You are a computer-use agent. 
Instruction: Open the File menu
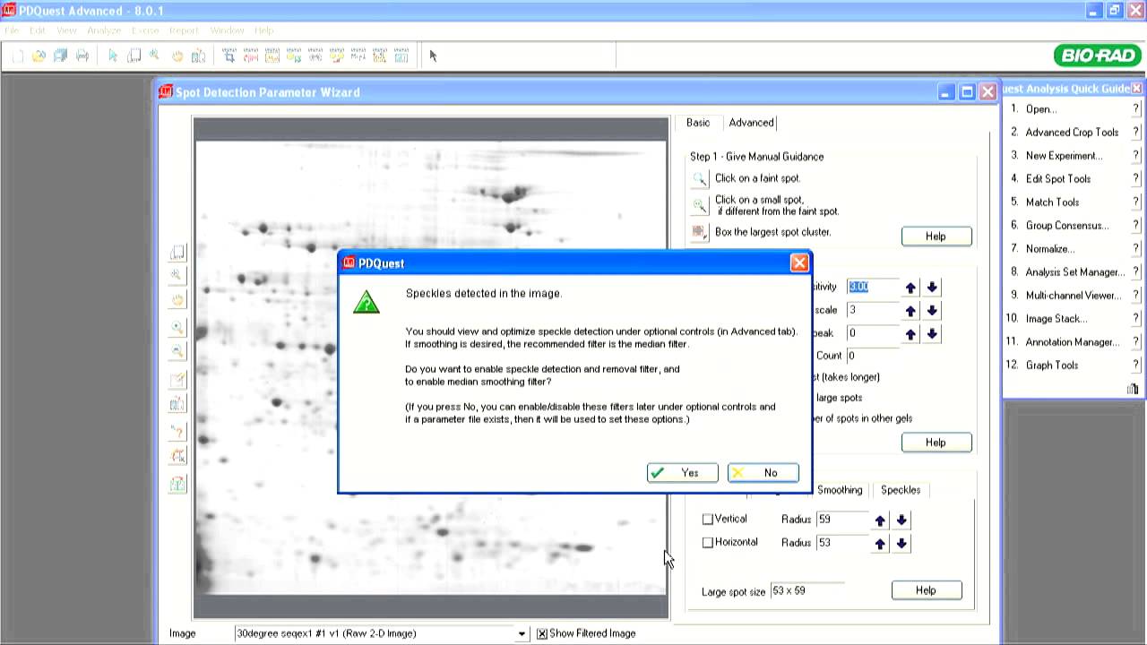point(12,30)
